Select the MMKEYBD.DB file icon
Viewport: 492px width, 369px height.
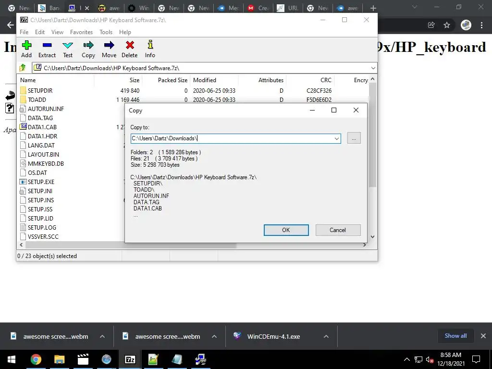[x=23, y=163]
